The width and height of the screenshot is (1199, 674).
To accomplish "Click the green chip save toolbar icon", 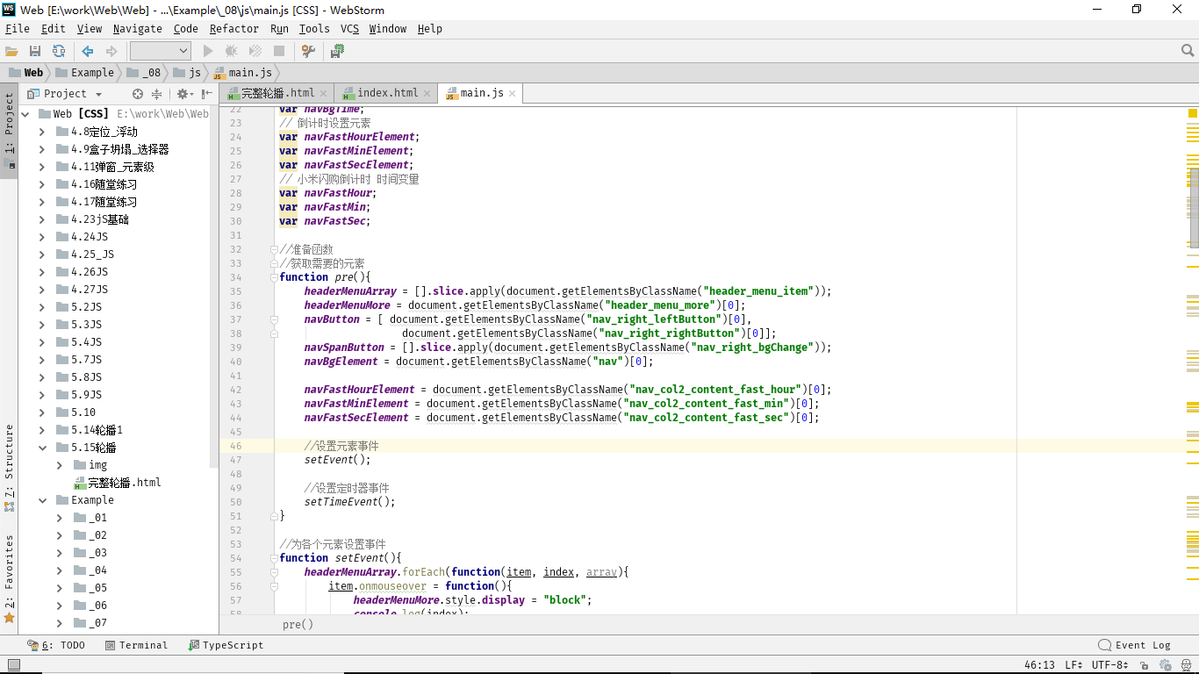I will pyautogui.click(x=337, y=52).
